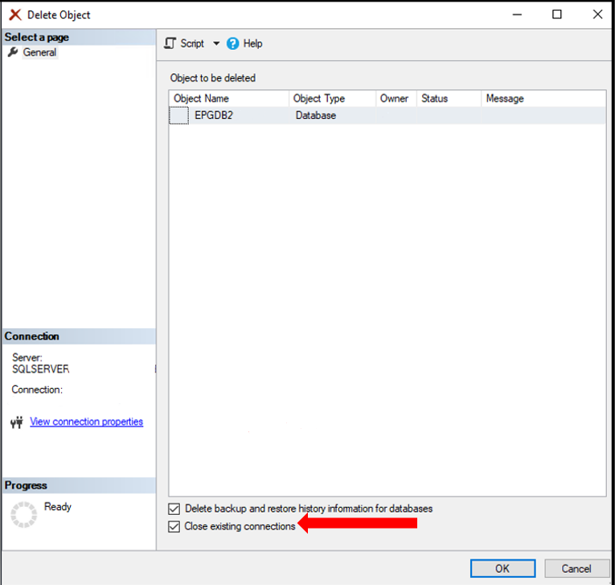Click the blue Help question mark icon

point(232,43)
